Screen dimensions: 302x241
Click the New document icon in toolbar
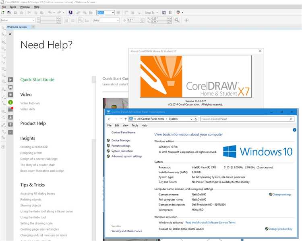point(3,12)
